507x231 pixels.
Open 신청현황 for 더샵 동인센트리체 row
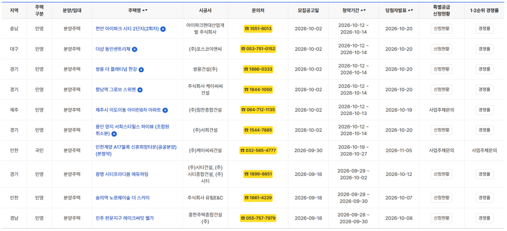(441, 49)
